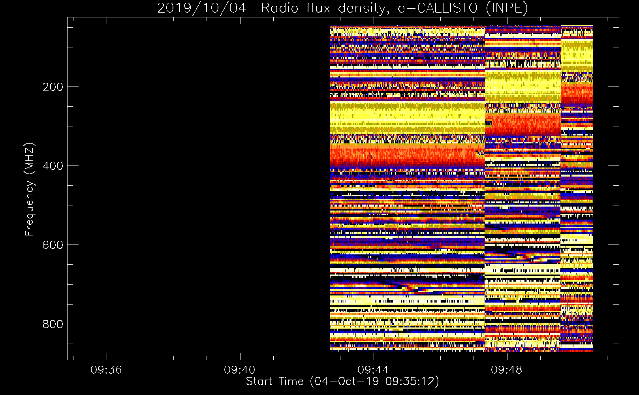The width and height of the screenshot is (639, 395).
Task: Click the plot title 'Radio flux density, e-CALLISTO (INPE)'
Action: tap(395, 8)
